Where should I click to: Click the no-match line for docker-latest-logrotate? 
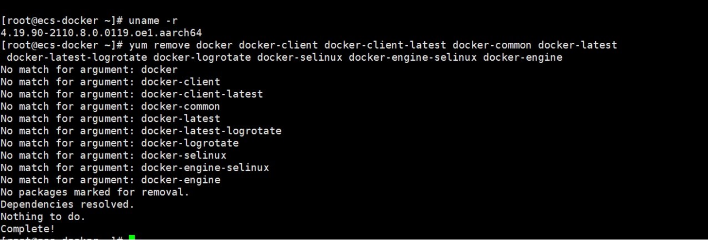coord(141,131)
